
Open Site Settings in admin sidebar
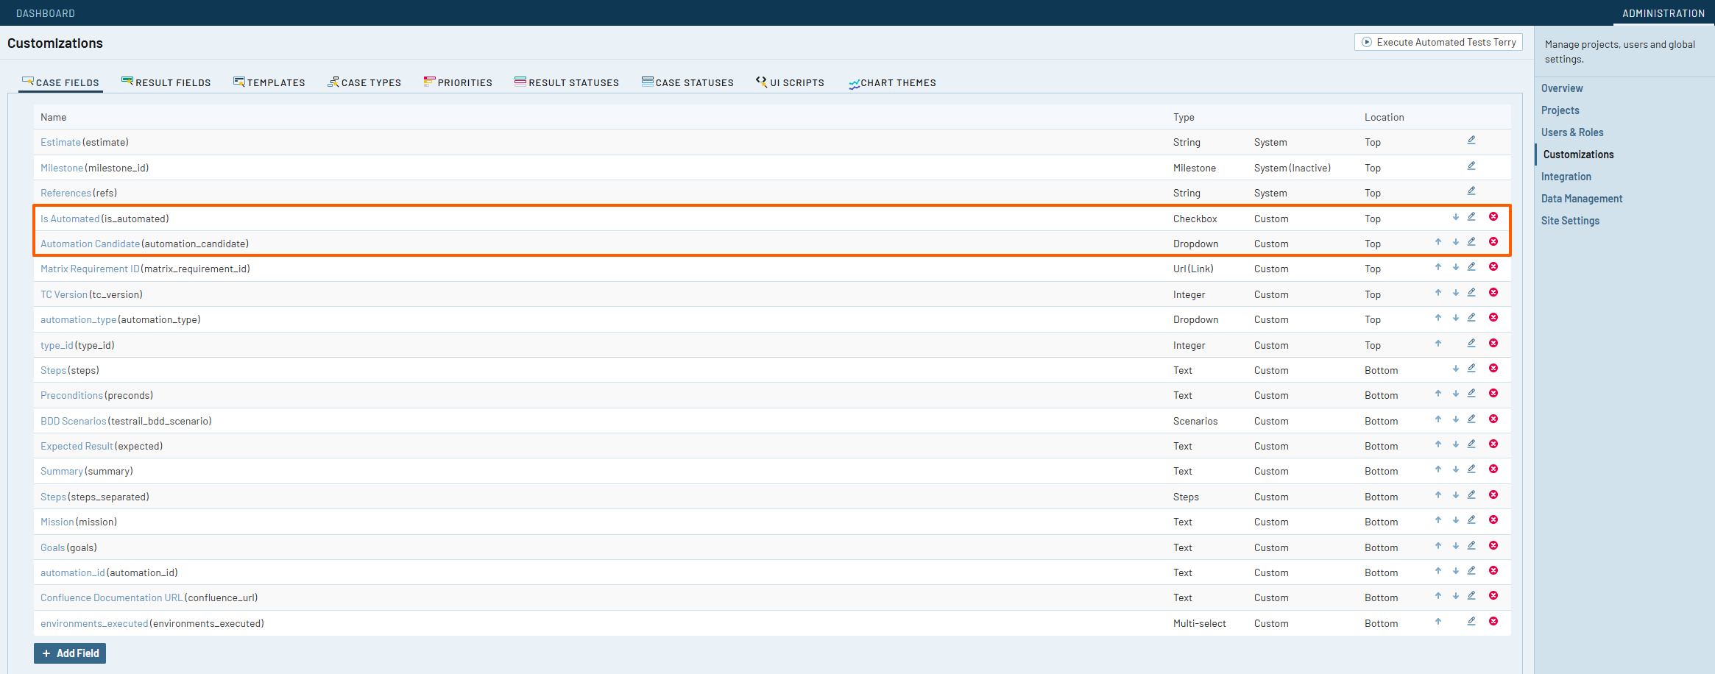click(1570, 221)
